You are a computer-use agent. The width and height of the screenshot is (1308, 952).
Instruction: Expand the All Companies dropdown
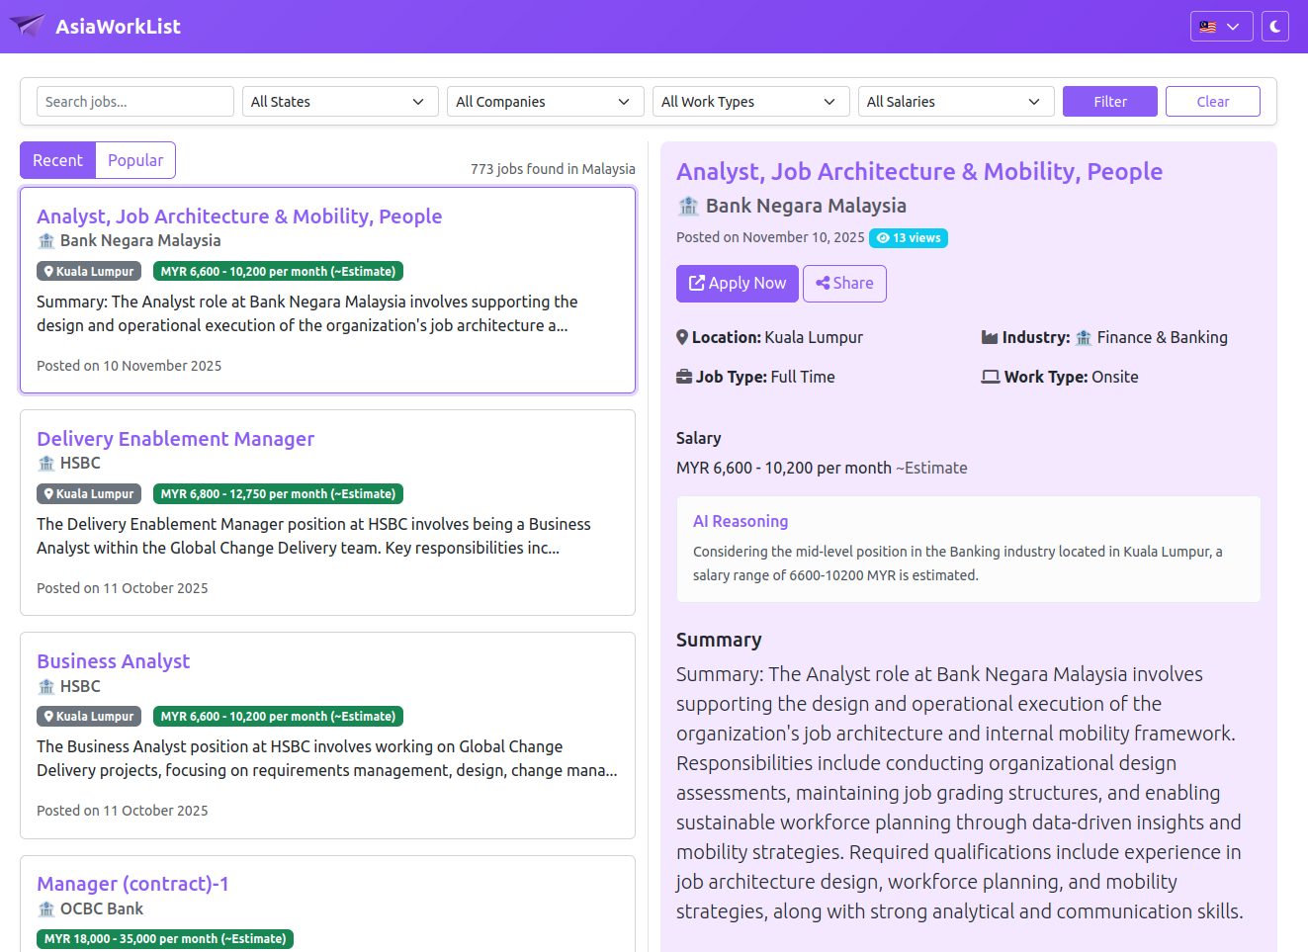point(546,102)
